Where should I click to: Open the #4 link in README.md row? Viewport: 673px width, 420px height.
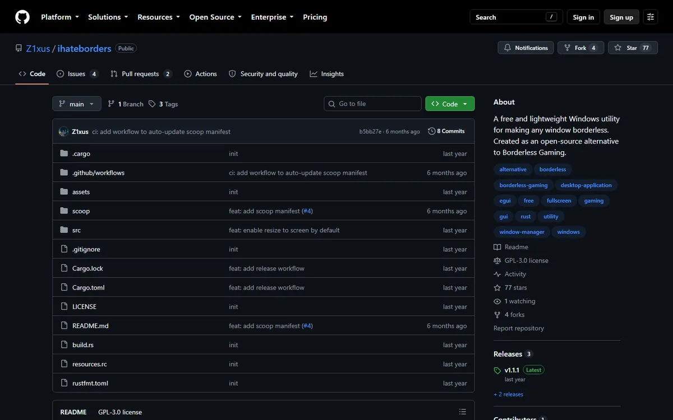coord(307,326)
